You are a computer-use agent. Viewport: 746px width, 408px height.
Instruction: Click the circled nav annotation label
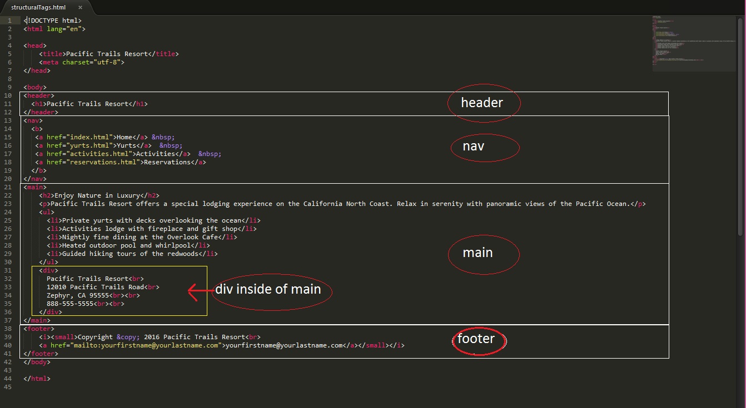pyautogui.click(x=474, y=147)
